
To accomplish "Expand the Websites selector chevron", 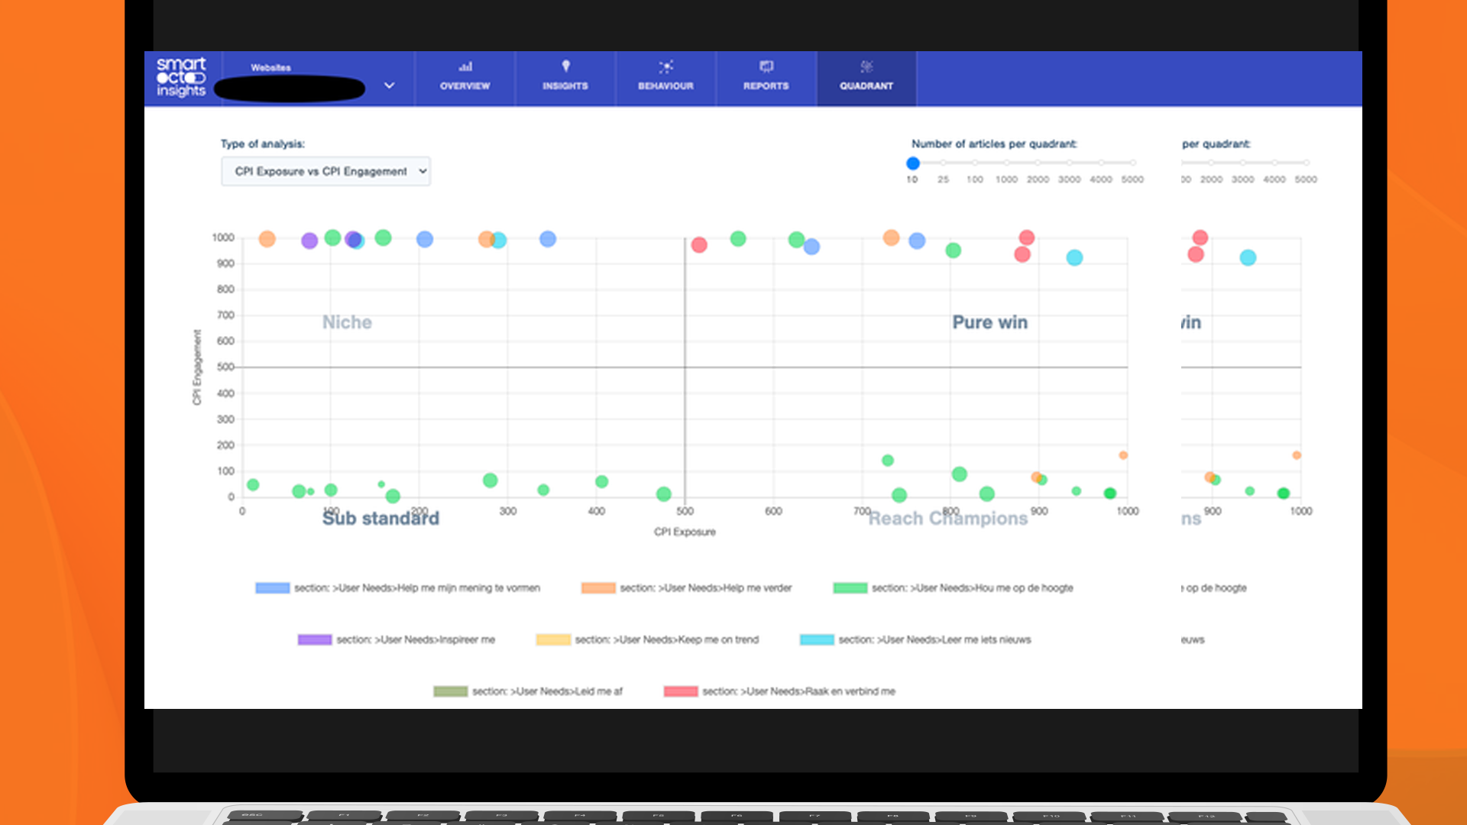I will pos(389,86).
